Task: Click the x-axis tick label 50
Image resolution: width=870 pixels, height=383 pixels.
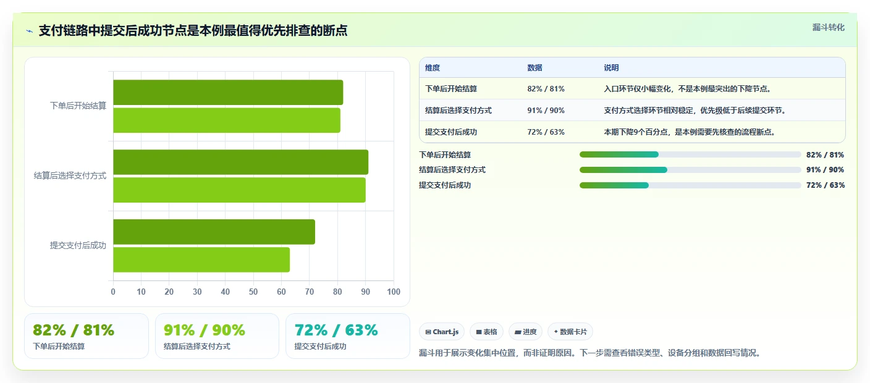Action: coord(253,292)
